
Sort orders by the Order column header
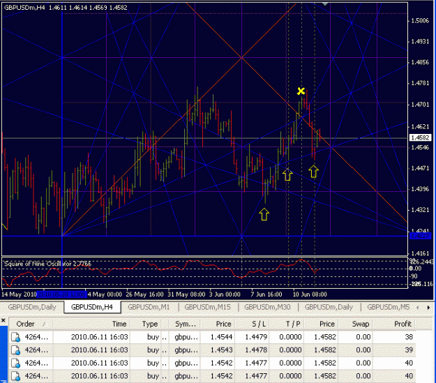(31, 324)
